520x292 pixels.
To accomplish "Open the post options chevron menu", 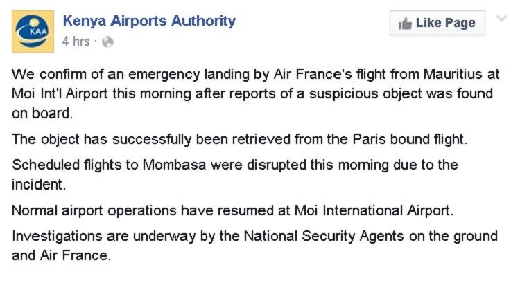I will click(502, 19).
